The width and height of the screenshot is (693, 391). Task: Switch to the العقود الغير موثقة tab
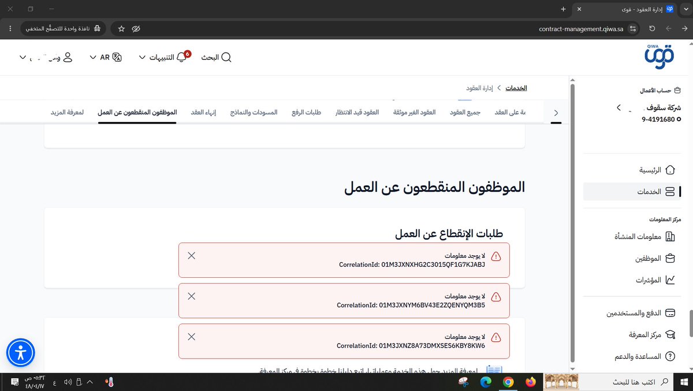[414, 112]
